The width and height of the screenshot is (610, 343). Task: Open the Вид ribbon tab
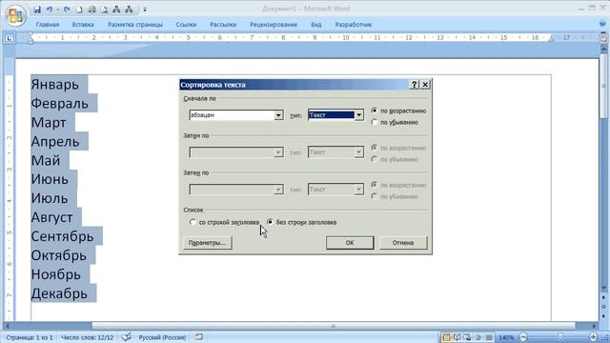pyautogui.click(x=315, y=25)
